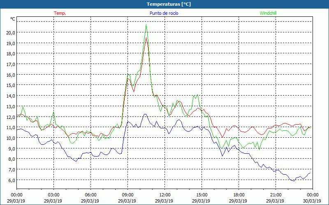This screenshot has height=205, width=329.
Task: Click the 21:00 time axis label
Action: click(x=276, y=195)
